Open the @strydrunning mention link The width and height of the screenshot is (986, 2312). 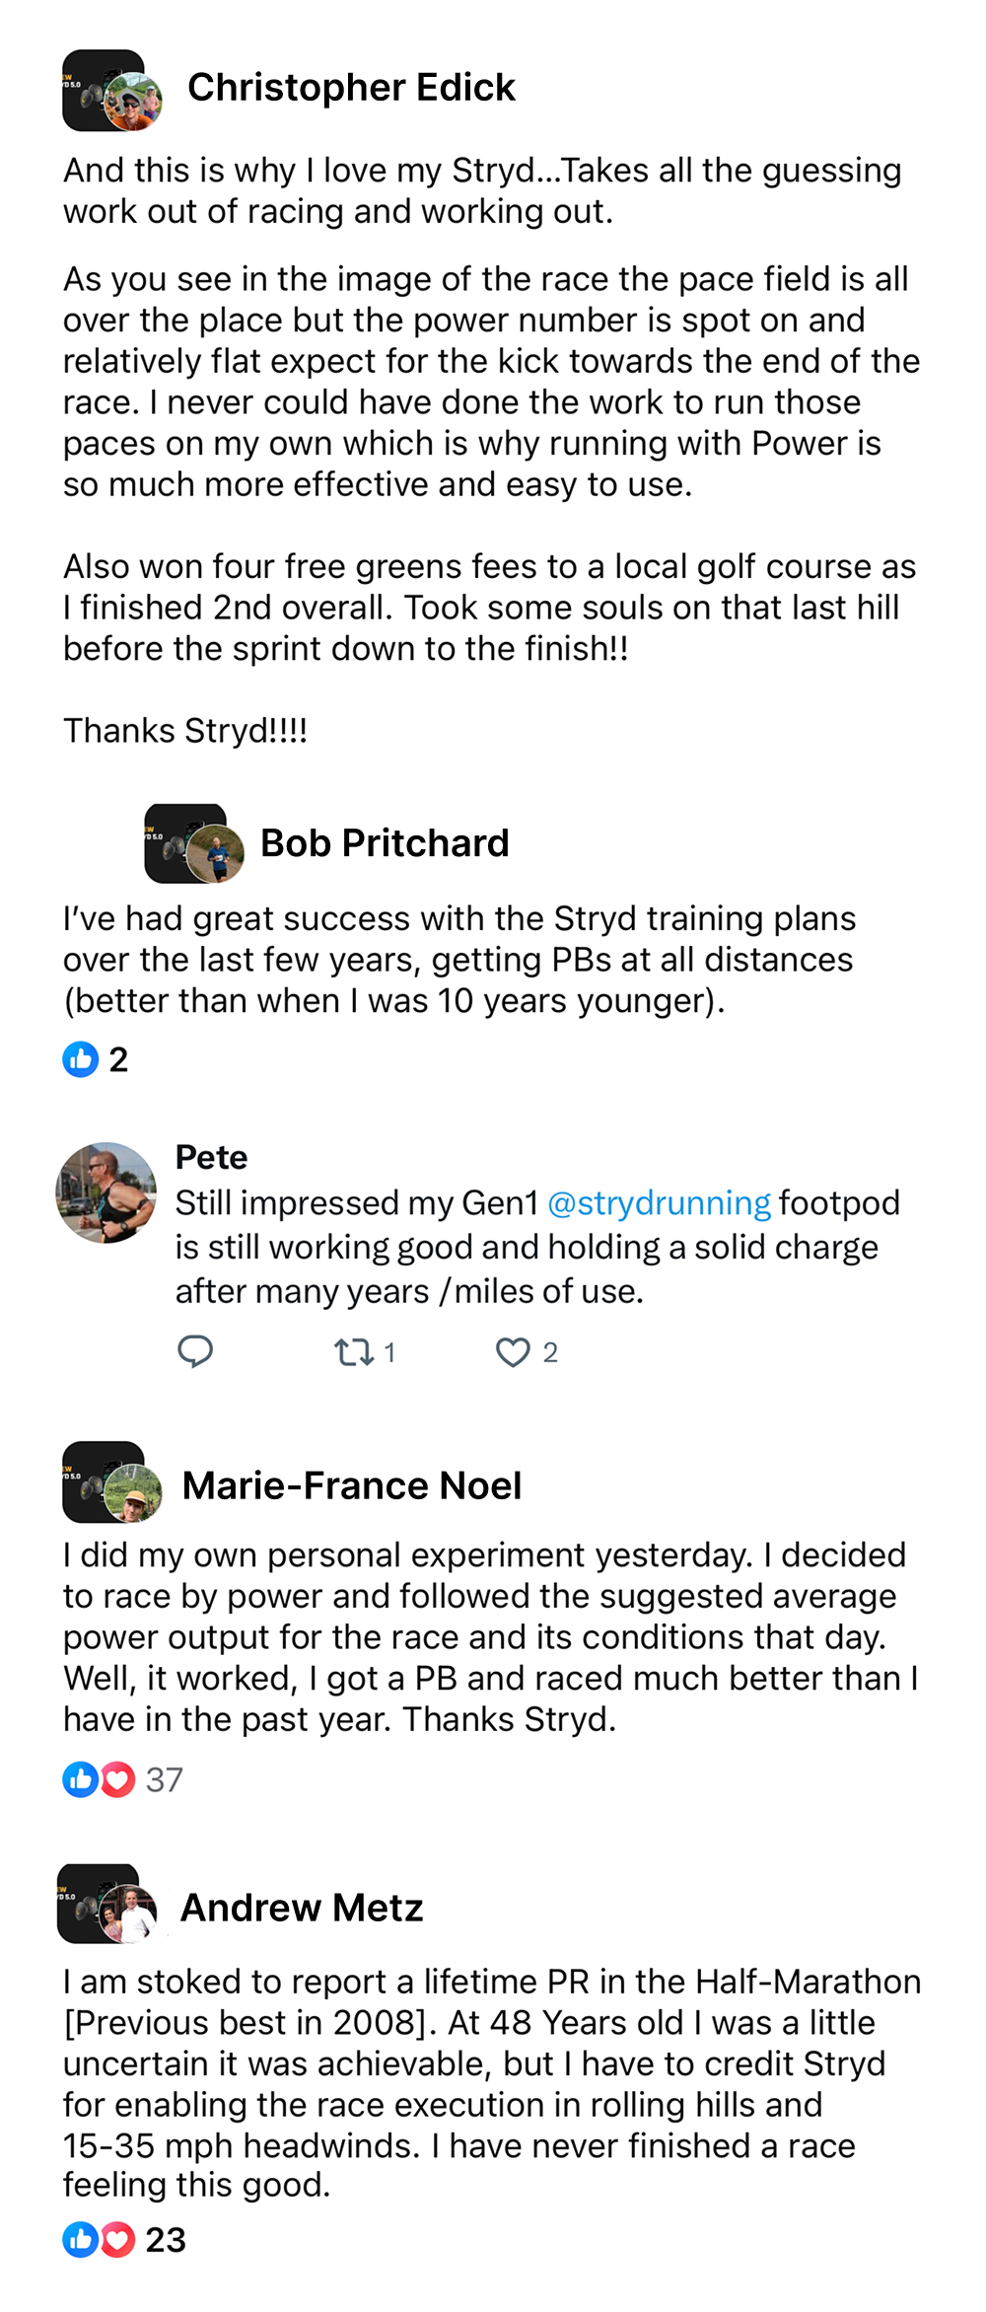659,1203
